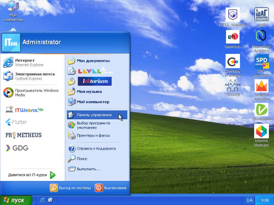Screen dimensions: 274x205
Task: Click the пуск Start button
Action: coord(16,200)
